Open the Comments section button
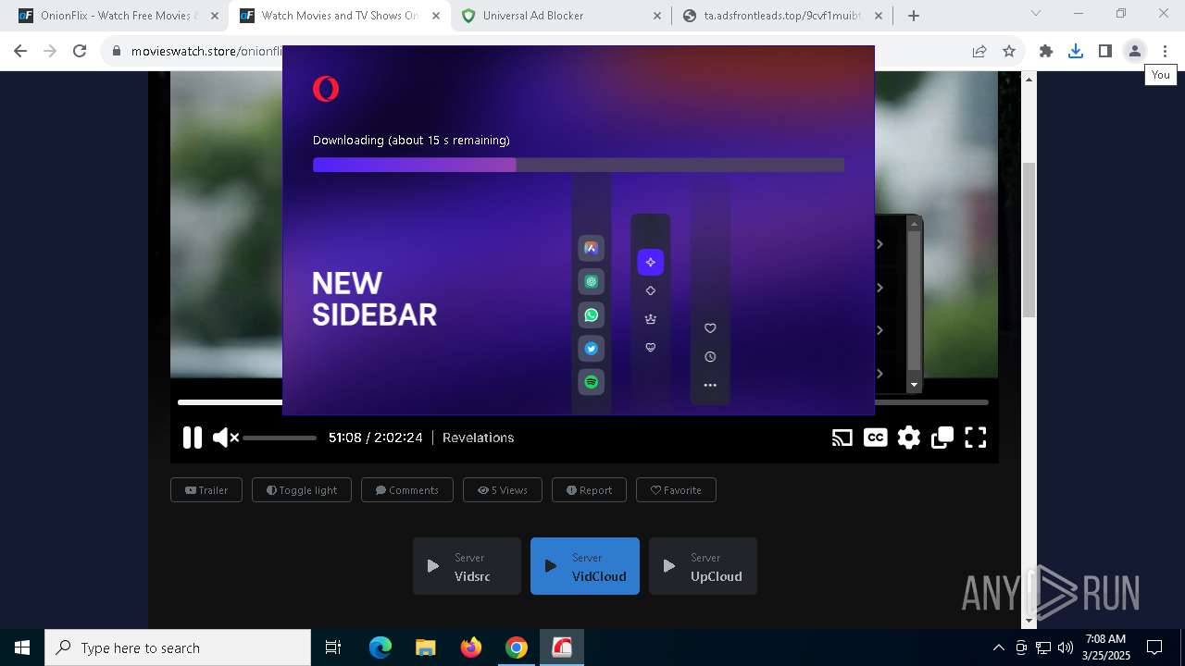 [407, 490]
